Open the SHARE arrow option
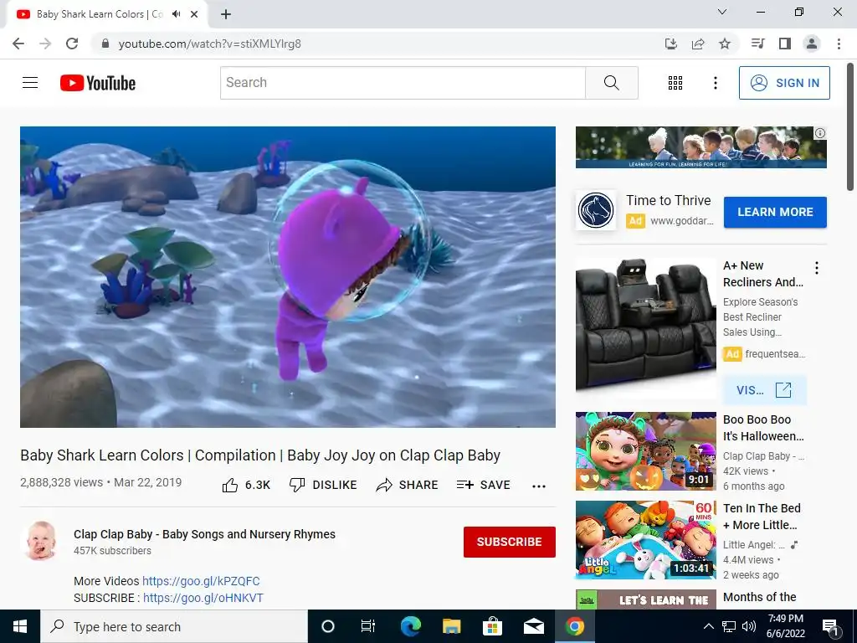Image resolution: width=857 pixels, height=643 pixels. pyautogui.click(x=408, y=485)
